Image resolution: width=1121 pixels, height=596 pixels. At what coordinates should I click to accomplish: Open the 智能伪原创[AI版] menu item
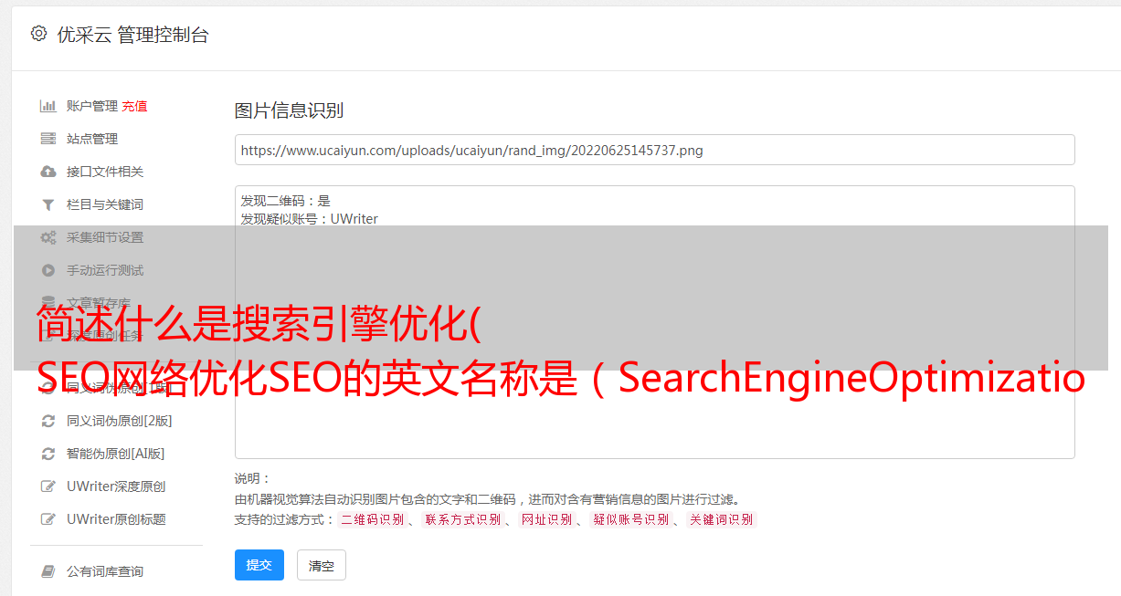pos(115,454)
